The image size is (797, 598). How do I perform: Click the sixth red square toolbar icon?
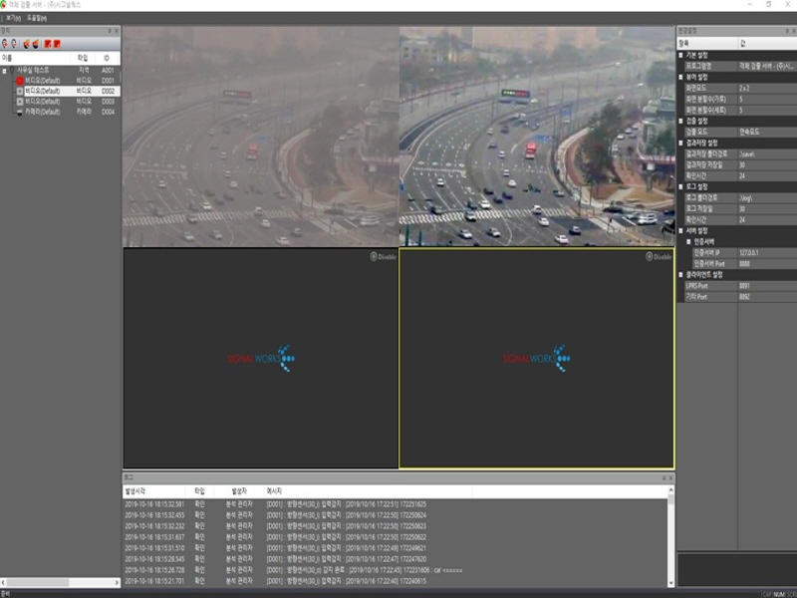(57, 44)
